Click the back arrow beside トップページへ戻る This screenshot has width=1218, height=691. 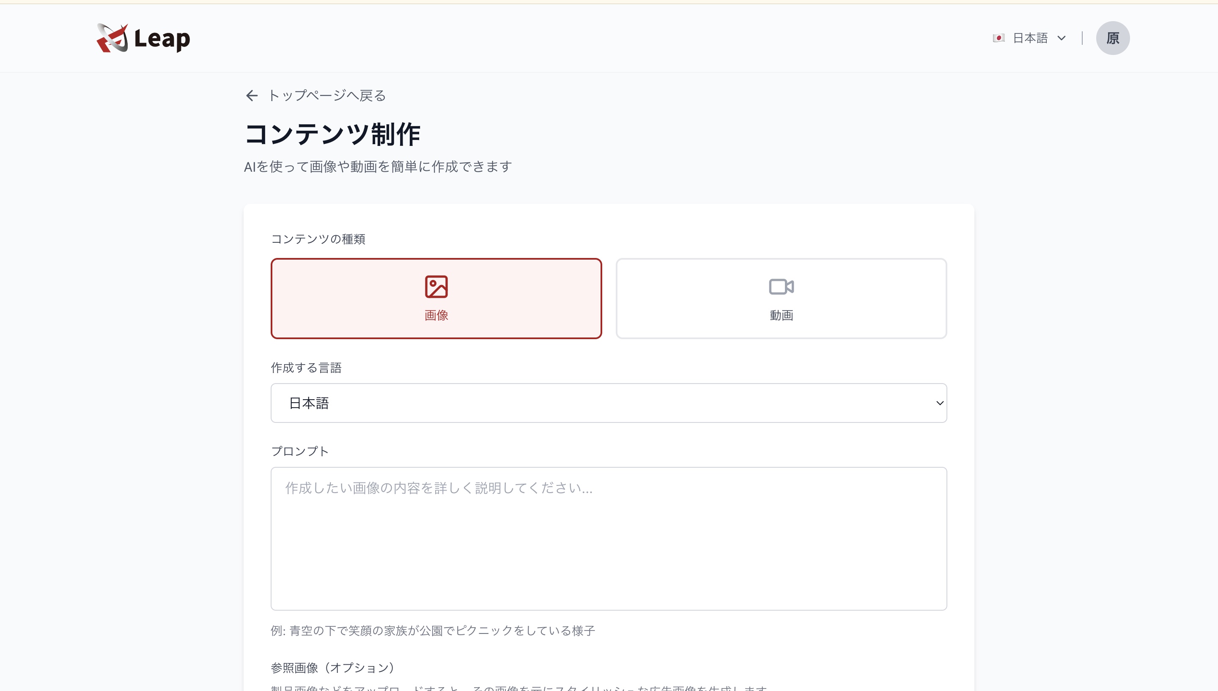[x=252, y=96]
